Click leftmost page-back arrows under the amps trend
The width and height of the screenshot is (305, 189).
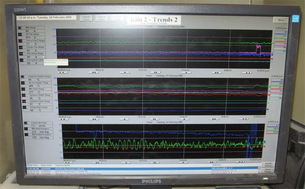click(x=63, y=72)
